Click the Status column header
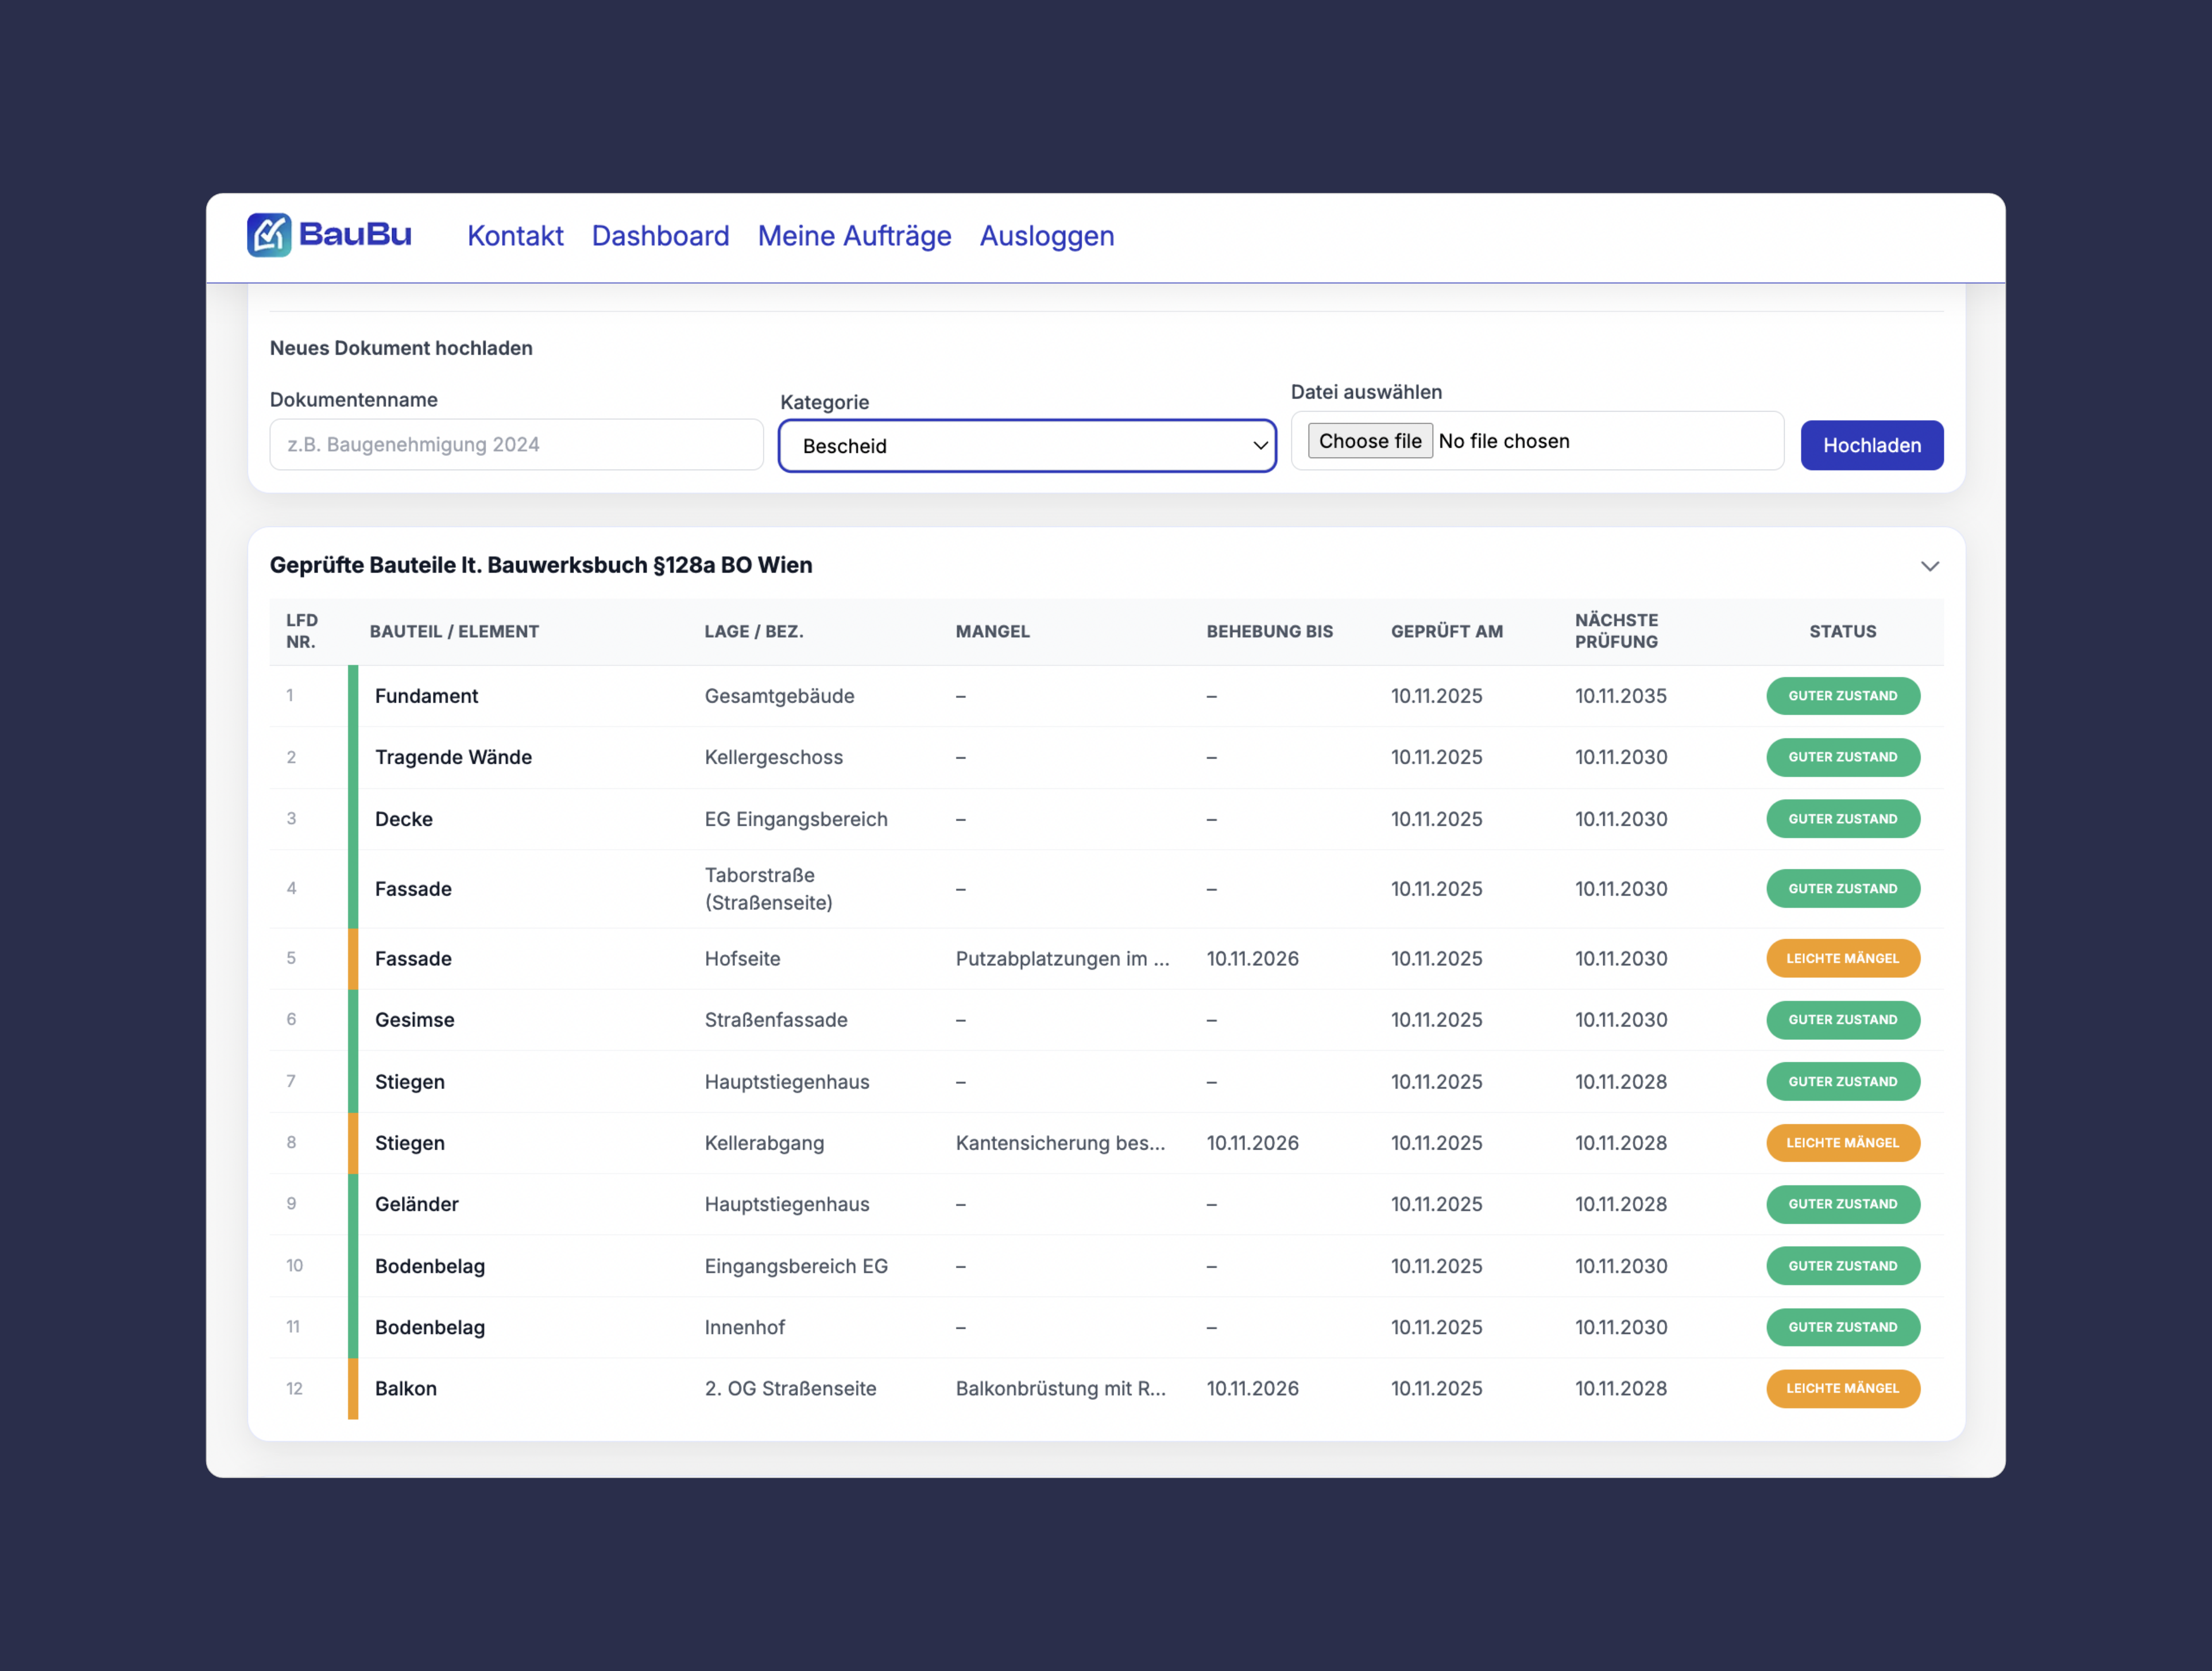The width and height of the screenshot is (2212, 1671). click(1842, 631)
